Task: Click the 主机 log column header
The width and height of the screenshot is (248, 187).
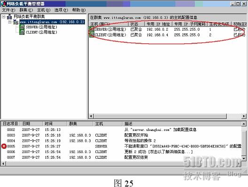Action: pos(108,123)
